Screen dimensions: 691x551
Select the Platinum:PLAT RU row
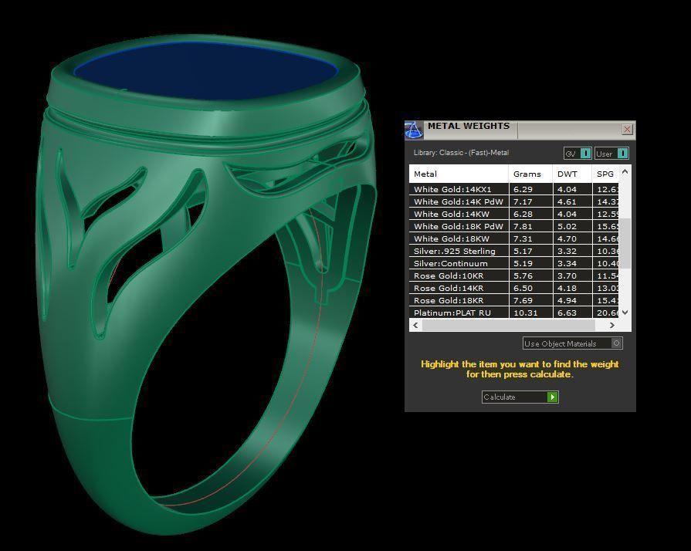pyautogui.click(x=514, y=313)
